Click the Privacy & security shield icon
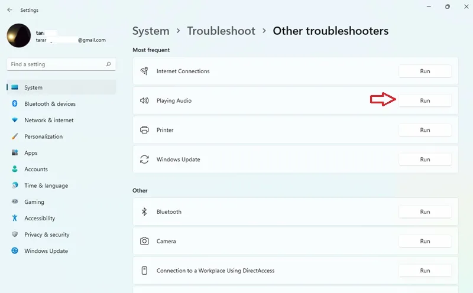This screenshot has width=473, height=293. (14, 234)
